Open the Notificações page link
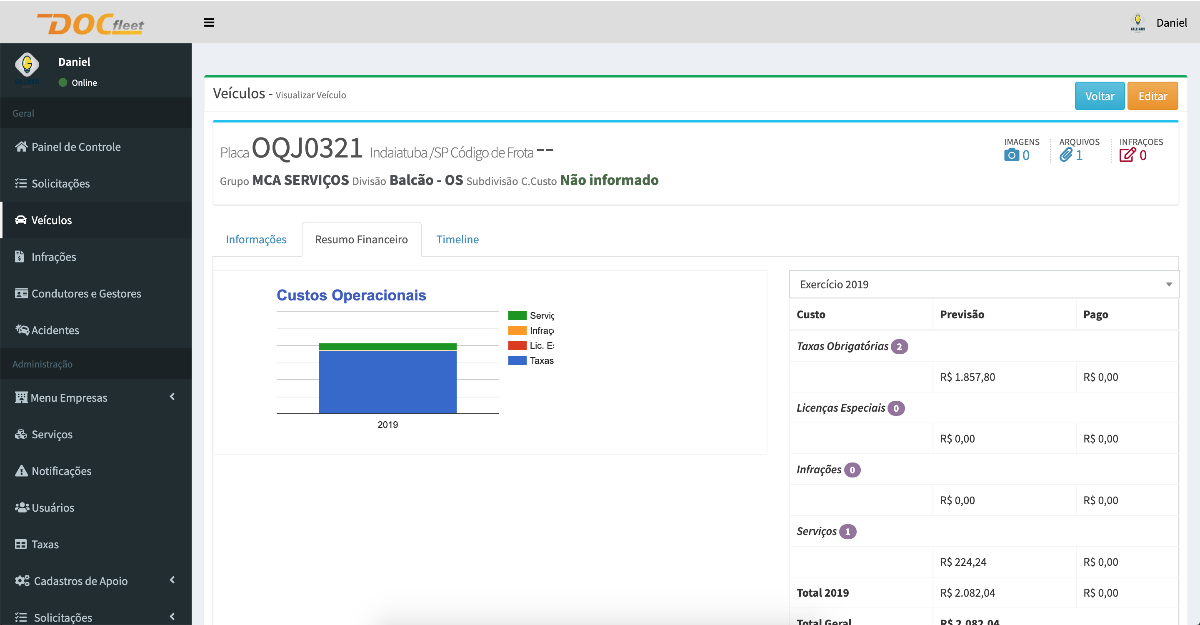The width and height of the screenshot is (1200, 625). pyautogui.click(x=96, y=471)
